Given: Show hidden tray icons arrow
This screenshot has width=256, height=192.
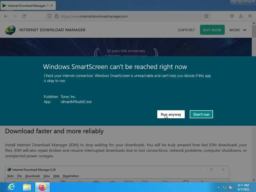Looking at the screenshot, I should click(218, 187).
